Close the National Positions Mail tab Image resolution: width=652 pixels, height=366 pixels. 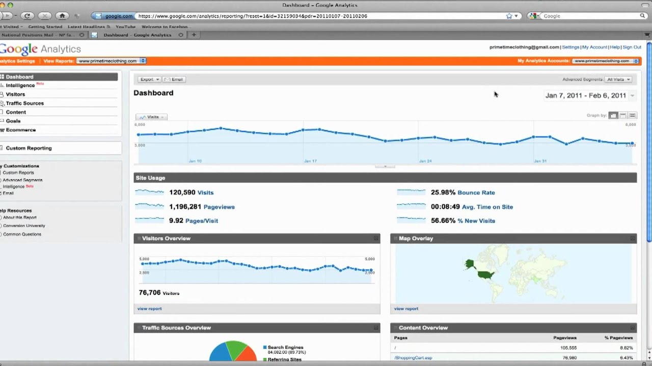pos(81,35)
